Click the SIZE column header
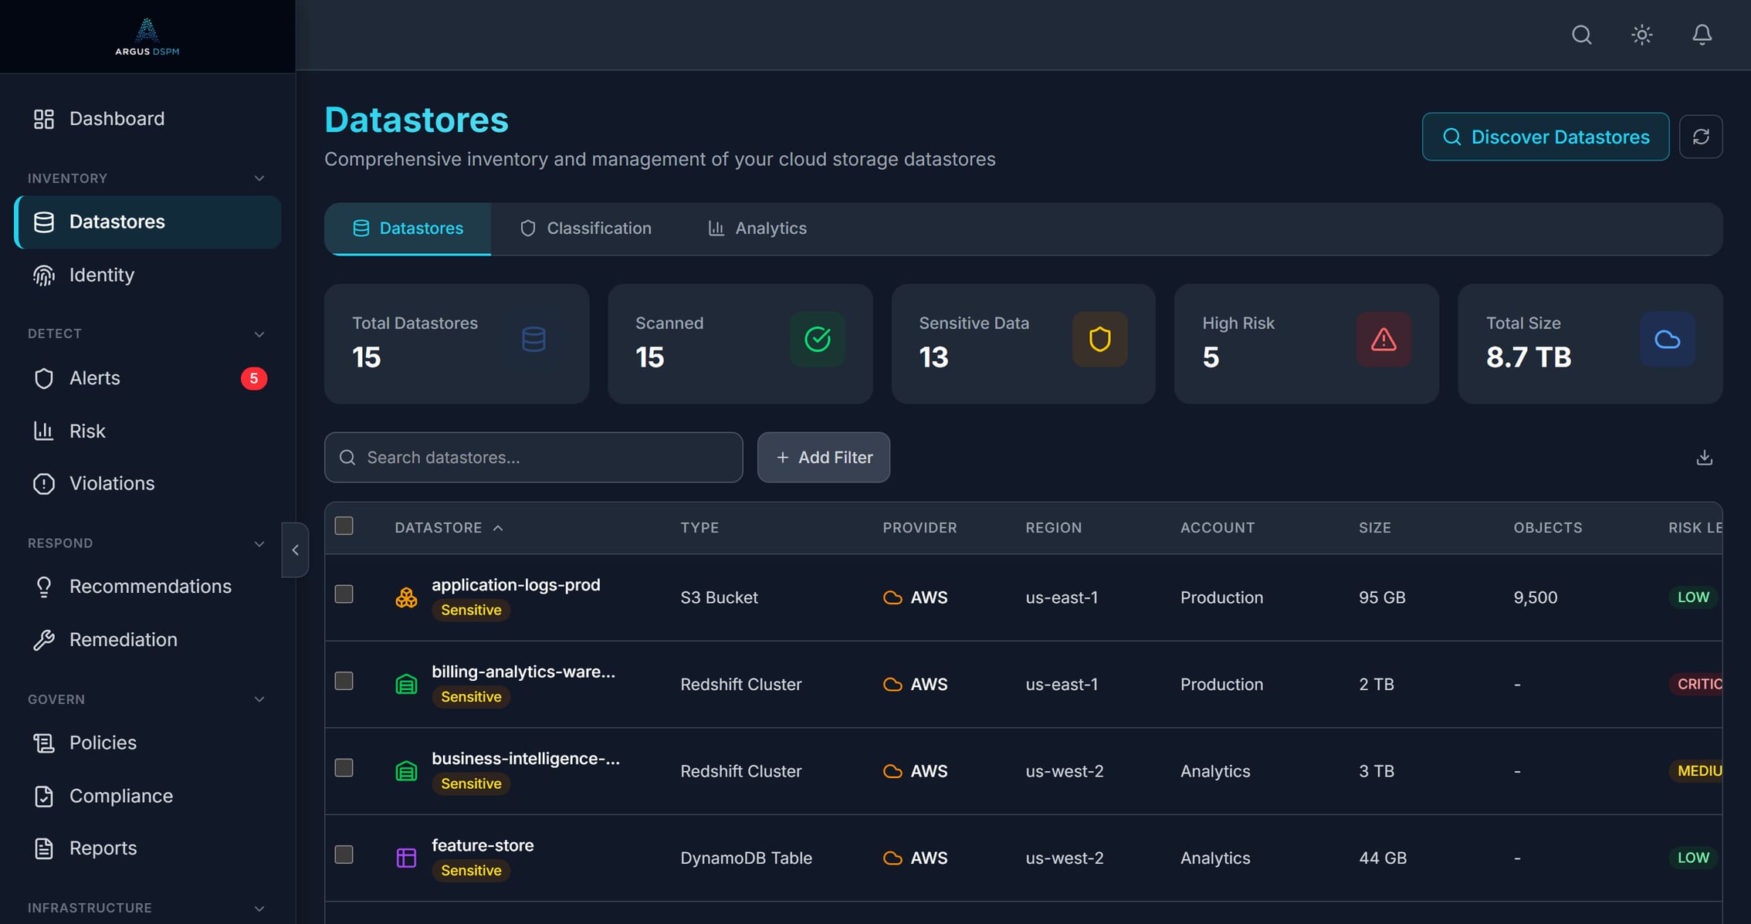 (1375, 528)
